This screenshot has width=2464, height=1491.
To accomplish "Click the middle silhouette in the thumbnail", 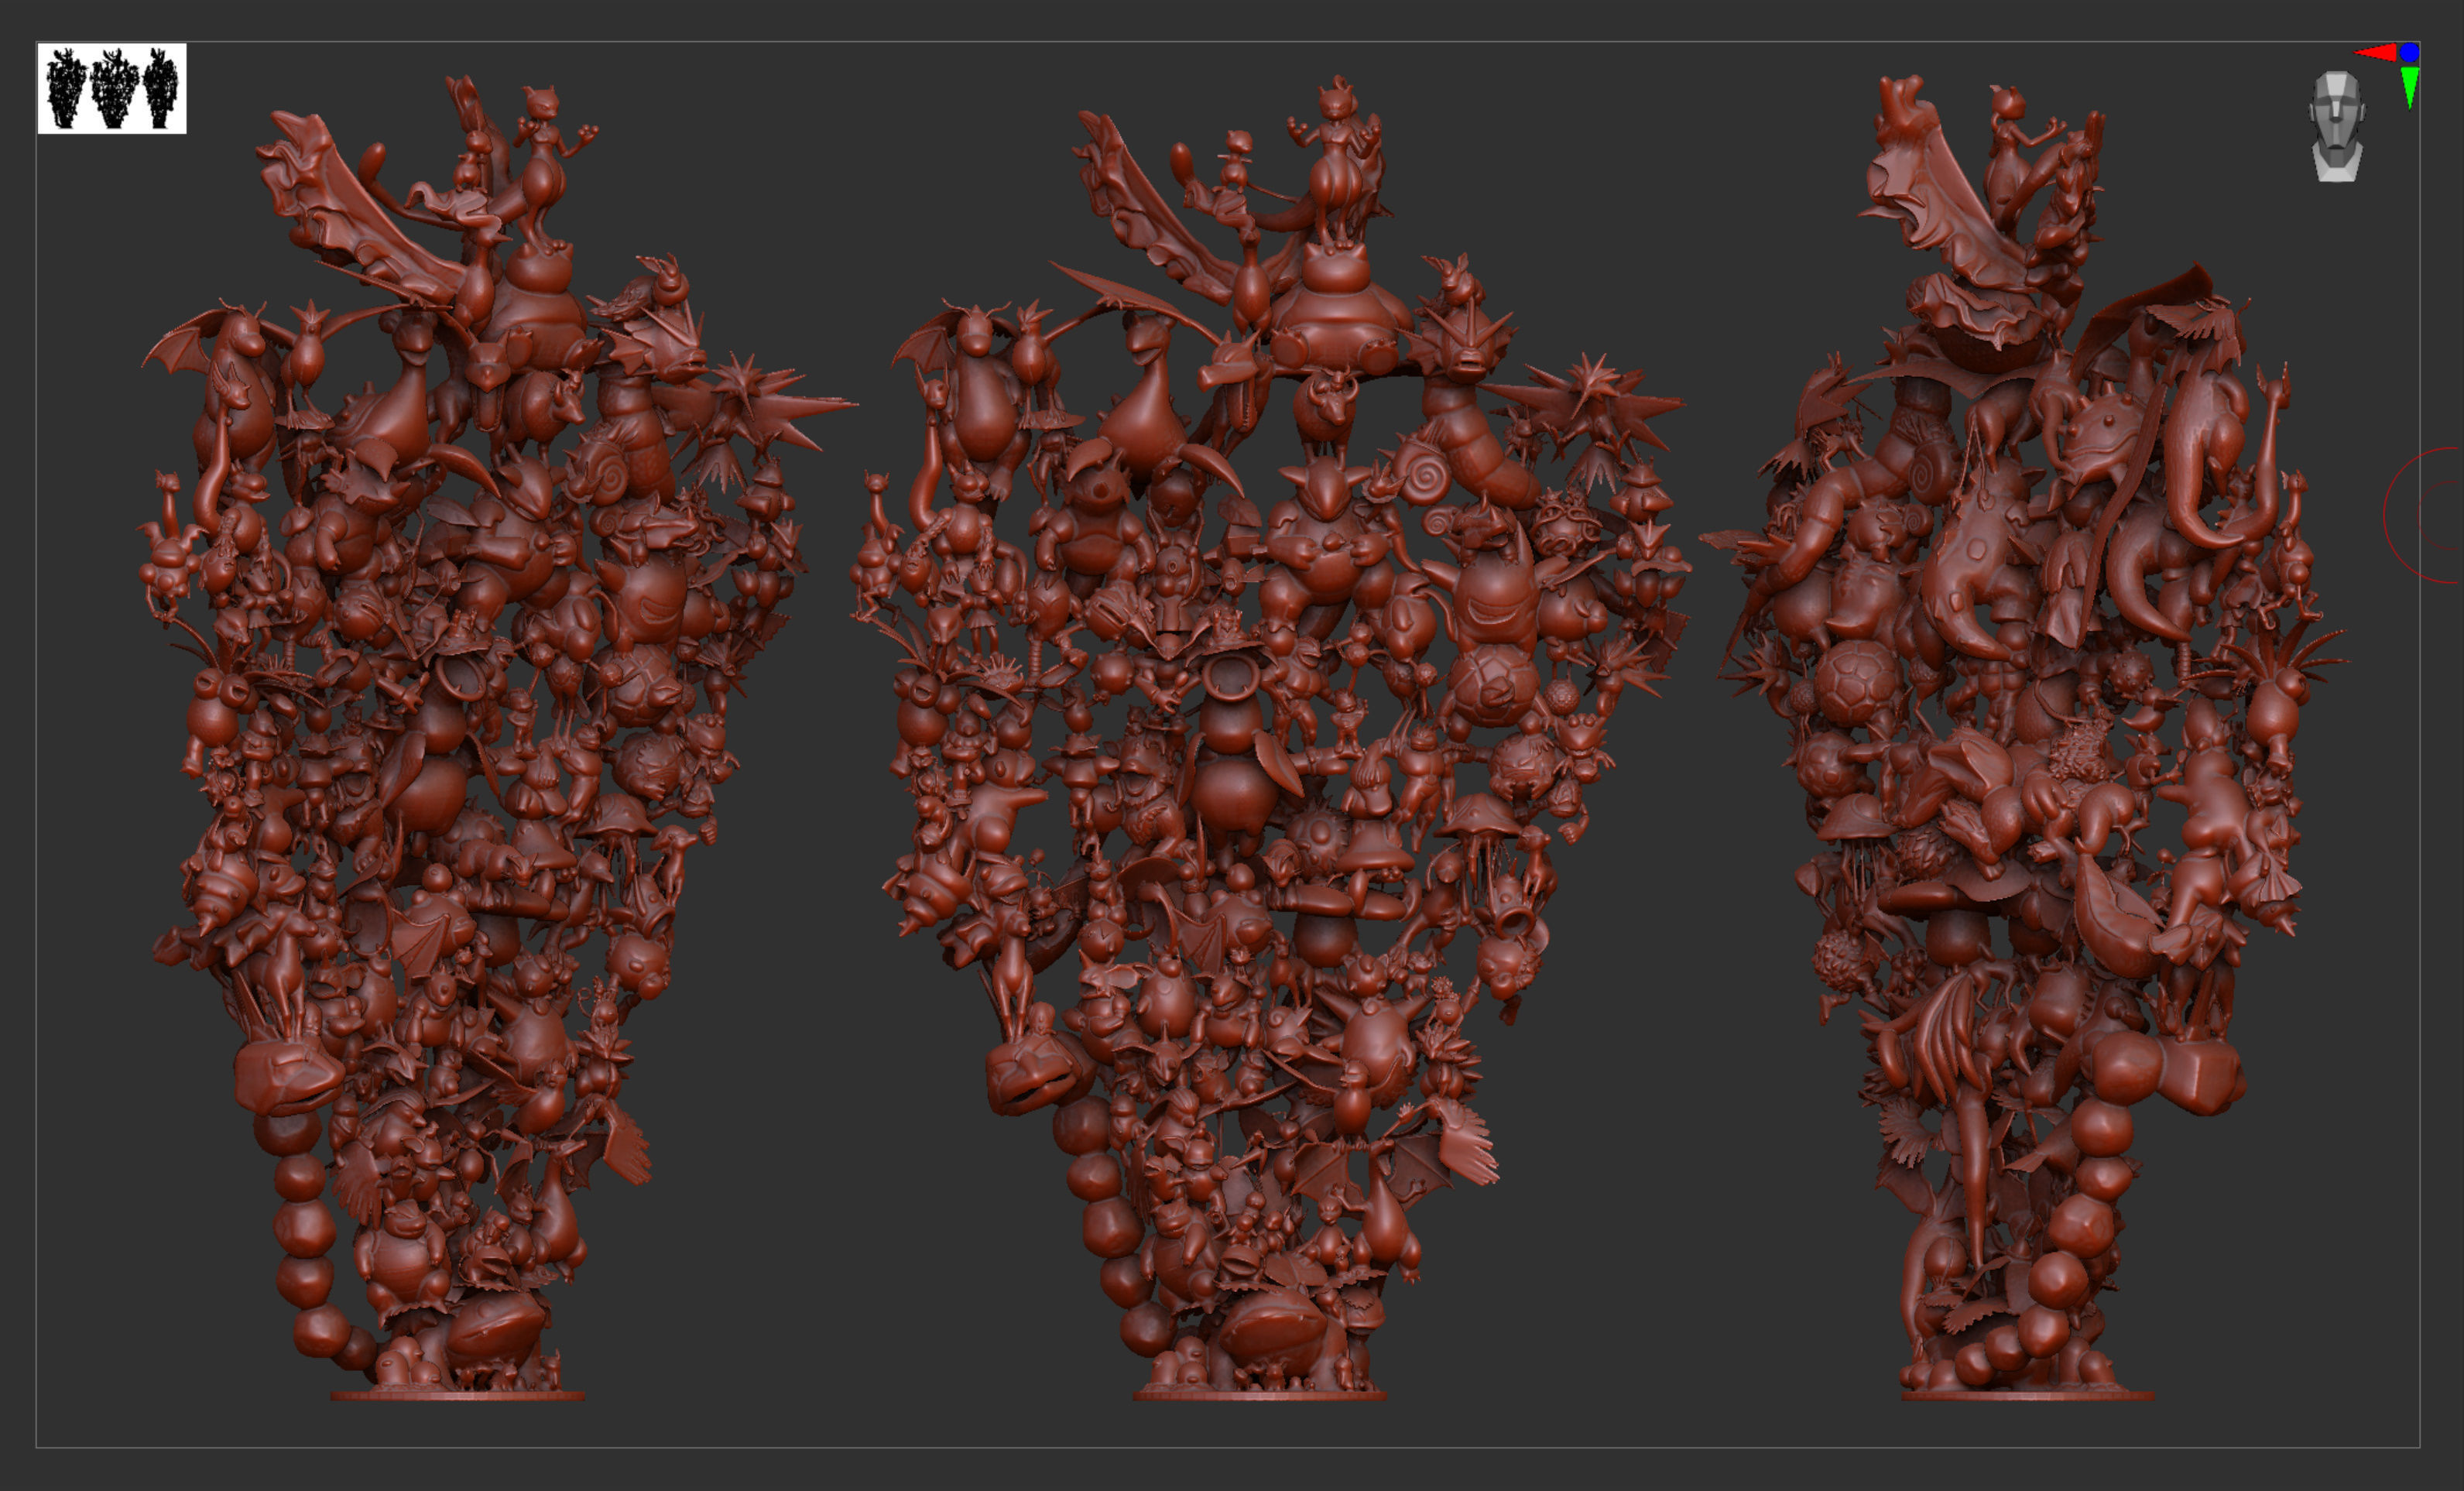I will click(114, 89).
